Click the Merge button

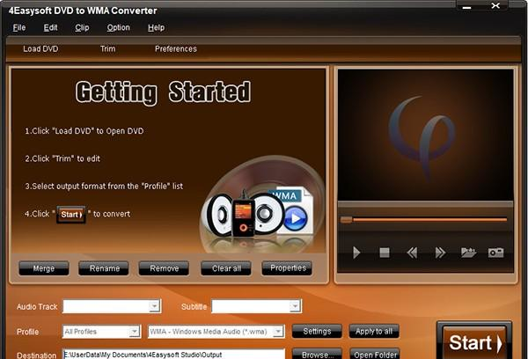tap(44, 268)
